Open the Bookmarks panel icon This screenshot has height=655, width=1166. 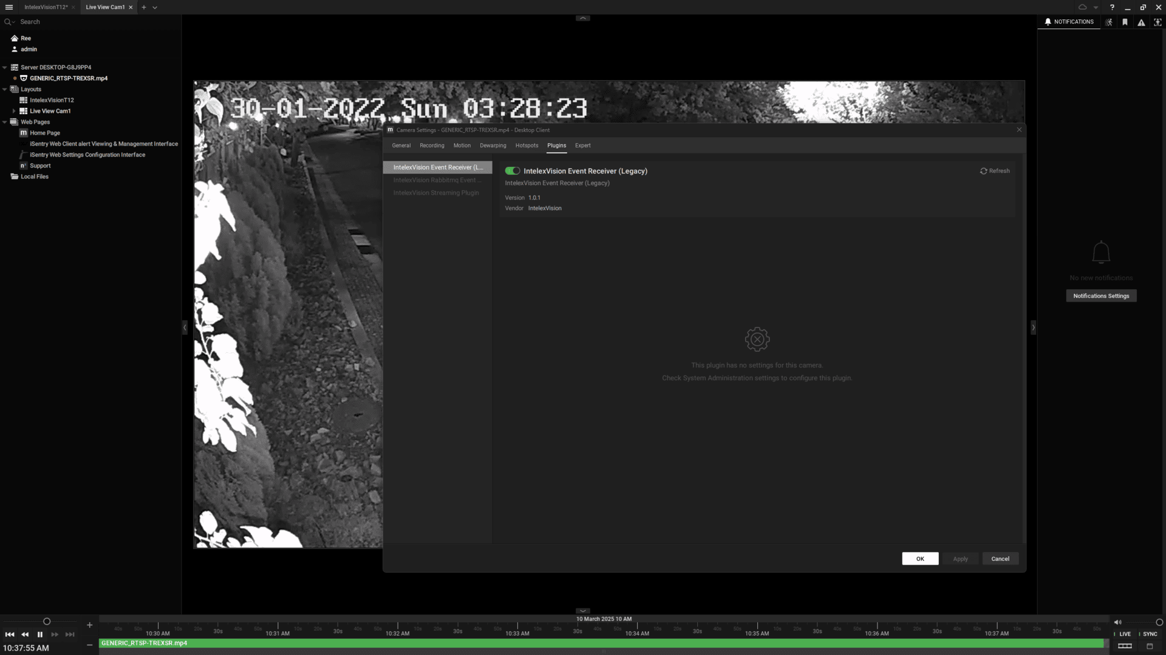tap(1125, 22)
